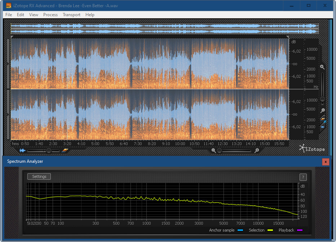Click the Settings button in Spectrum Analyzer
Image resolution: width=336 pixels, height=242 pixels.
click(x=39, y=176)
